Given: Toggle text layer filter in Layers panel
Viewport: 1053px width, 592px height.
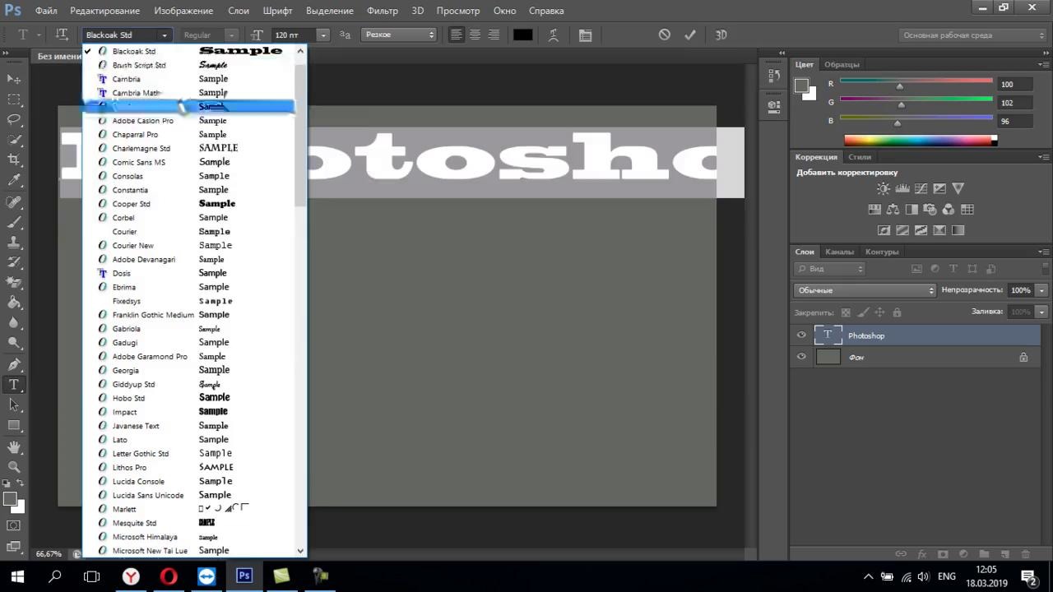Looking at the screenshot, I should 953,269.
